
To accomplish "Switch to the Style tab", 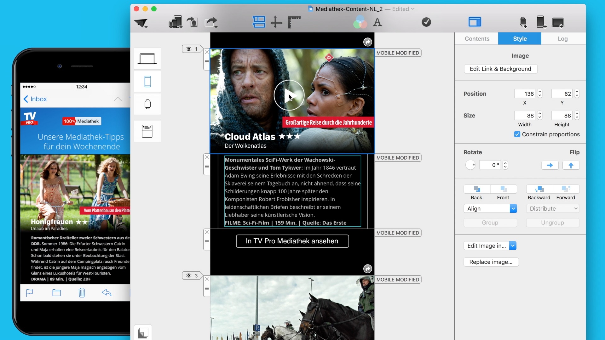I will pos(520,38).
